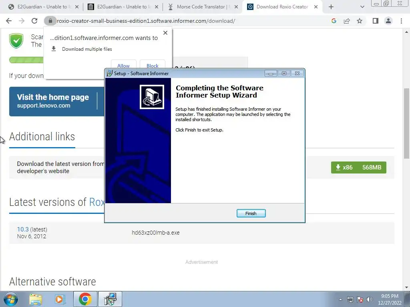Open version 10.3 link
The width and height of the screenshot is (410, 307).
(x=23, y=229)
